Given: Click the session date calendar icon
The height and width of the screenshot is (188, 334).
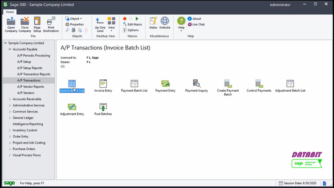Looking at the screenshot, I should coord(281,183).
